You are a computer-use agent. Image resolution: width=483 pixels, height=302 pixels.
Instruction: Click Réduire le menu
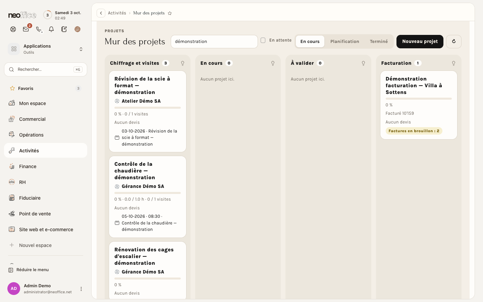point(29,270)
